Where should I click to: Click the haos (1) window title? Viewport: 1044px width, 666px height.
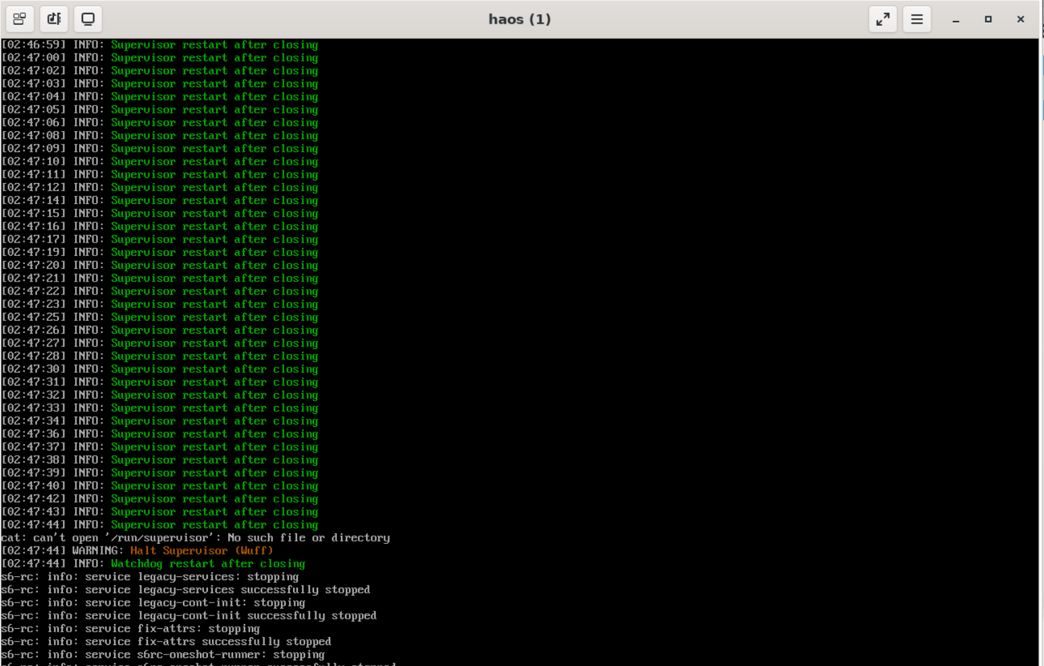point(519,19)
